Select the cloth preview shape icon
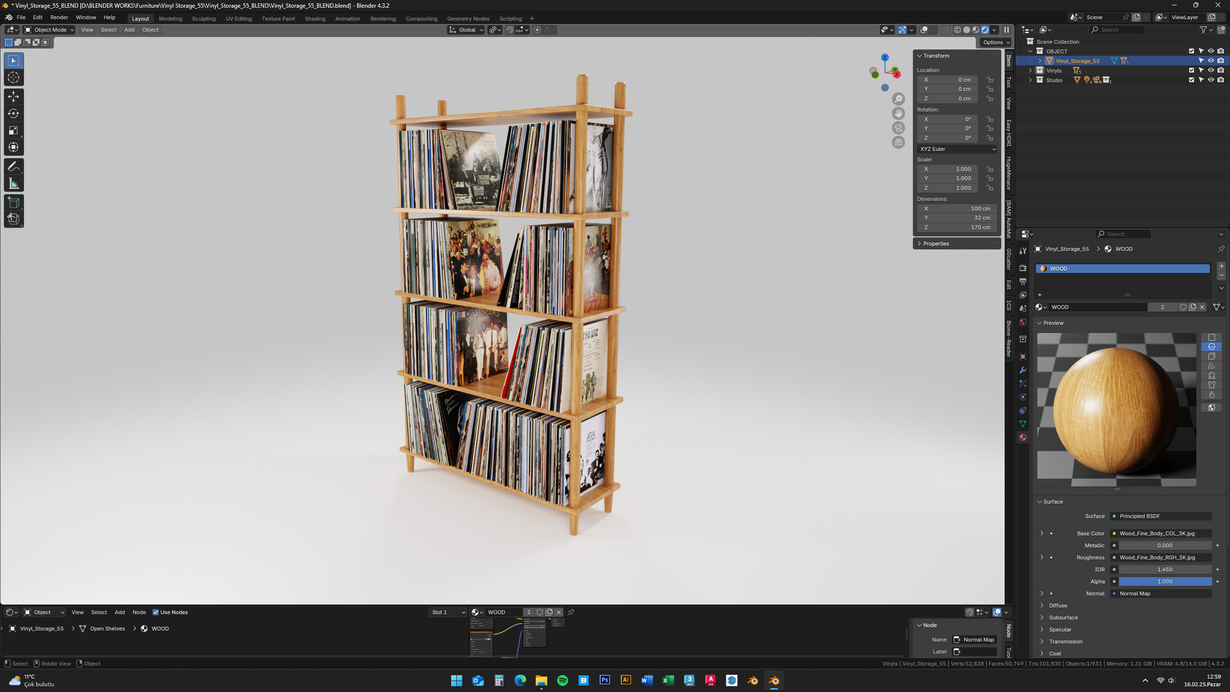This screenshot has width=1230, height=692. pyautogui.click(x=1212, y=385)
